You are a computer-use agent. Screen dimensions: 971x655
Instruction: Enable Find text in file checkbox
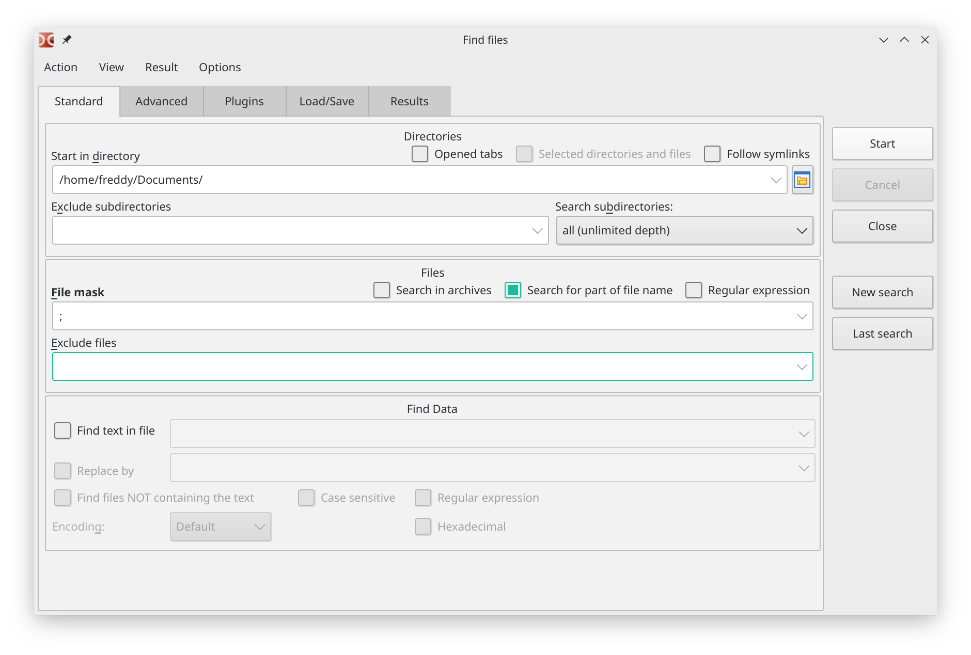pyautogui.click(x=62, y=430)
